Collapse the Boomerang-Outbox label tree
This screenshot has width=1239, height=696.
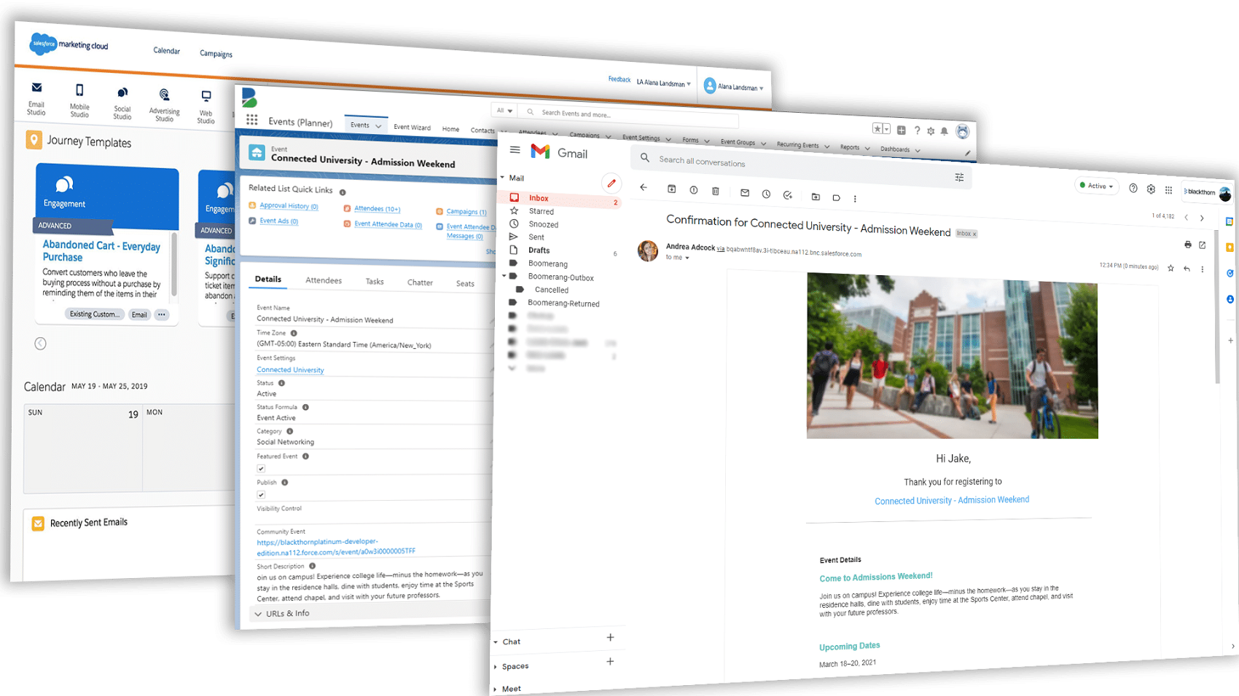pos(504,277)
